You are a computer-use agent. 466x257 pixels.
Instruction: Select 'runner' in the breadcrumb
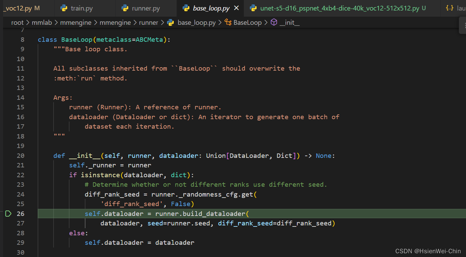tap(148, 23)
